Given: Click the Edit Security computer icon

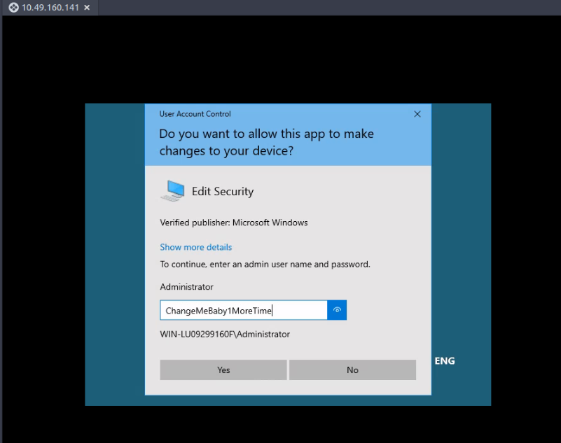Looking at the screenshot, I should [172, 191].
